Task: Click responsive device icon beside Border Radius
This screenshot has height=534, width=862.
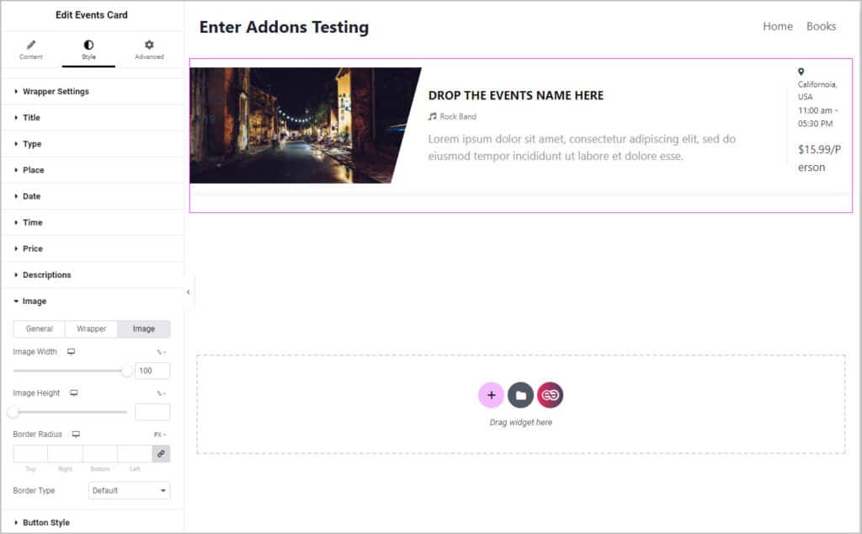Action: pyautogui.click(x=76, y=435)
